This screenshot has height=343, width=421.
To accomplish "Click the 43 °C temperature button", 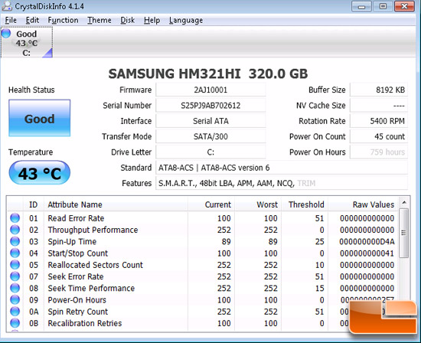I will pos(40,173).
